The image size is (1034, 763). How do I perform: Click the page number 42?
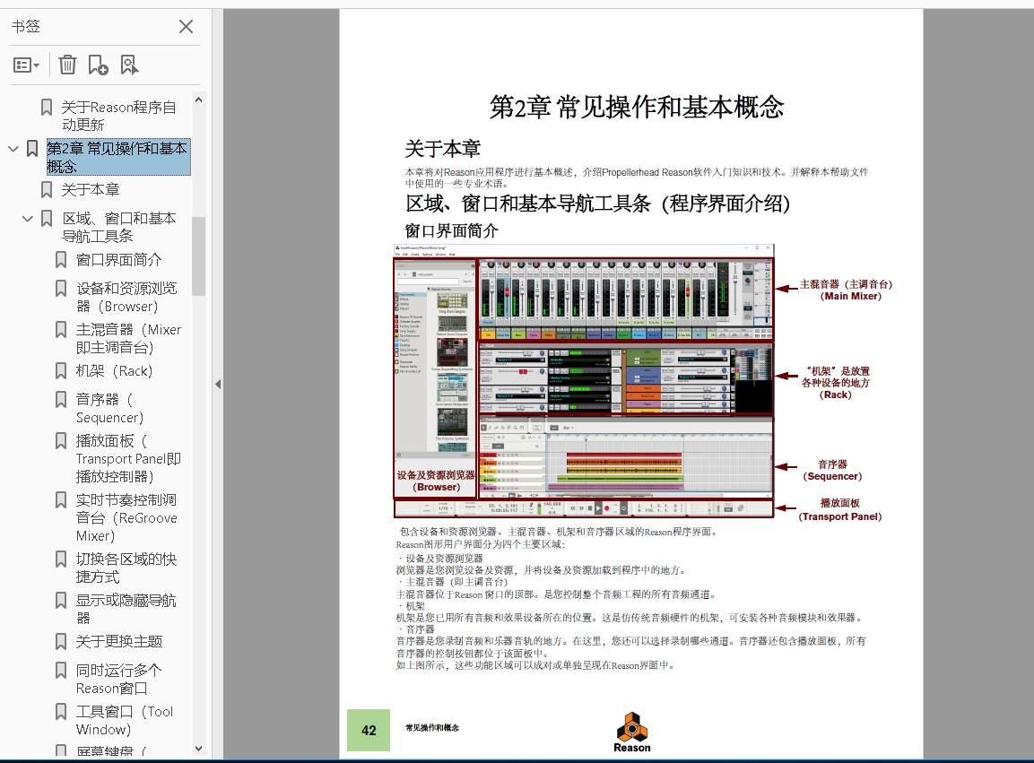[369, 730]
